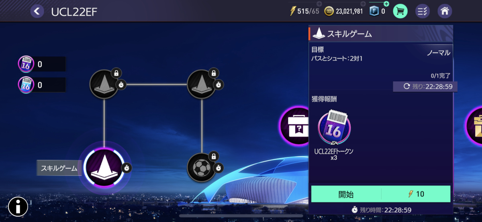482x222 pixels.
Task: Open the checklist quests icon
Action: click(422, 11)
